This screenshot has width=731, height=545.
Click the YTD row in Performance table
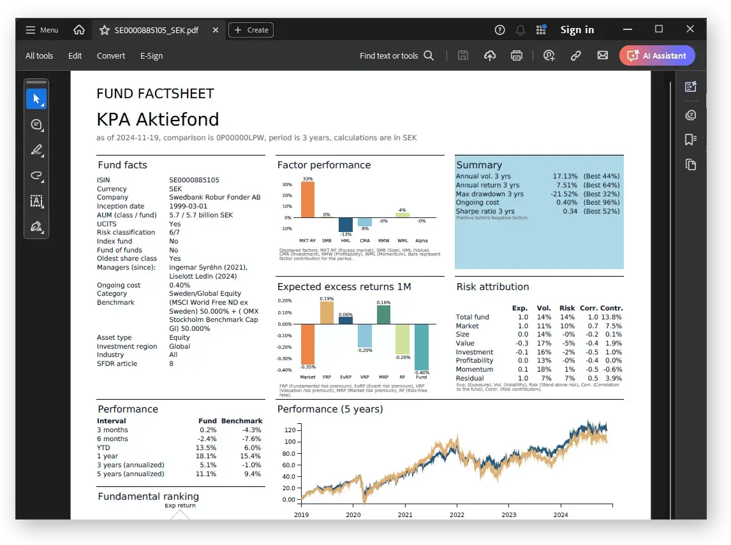click(179, 447)
